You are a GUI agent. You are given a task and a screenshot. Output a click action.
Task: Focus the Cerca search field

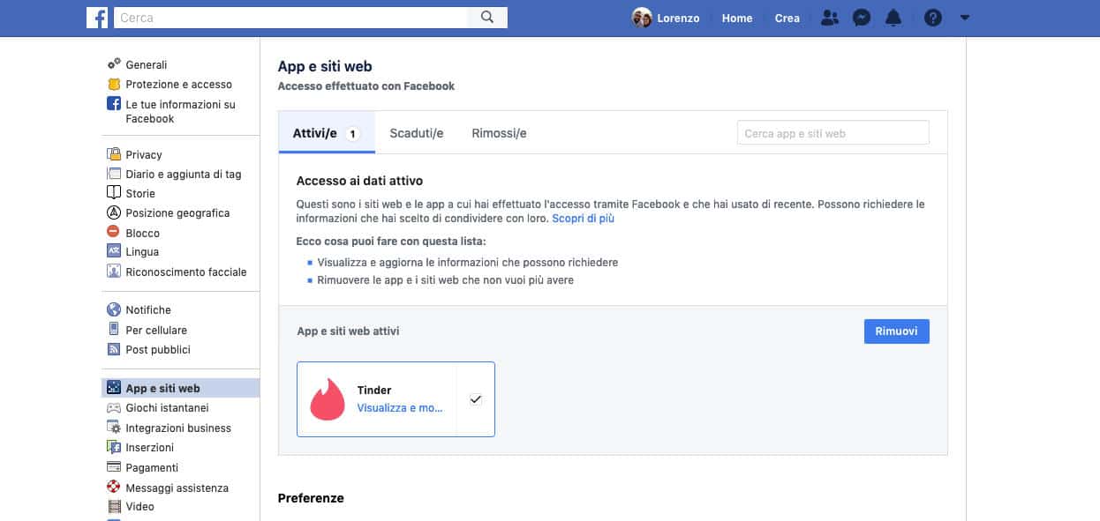pyautogui.click(x=290, y=18)
